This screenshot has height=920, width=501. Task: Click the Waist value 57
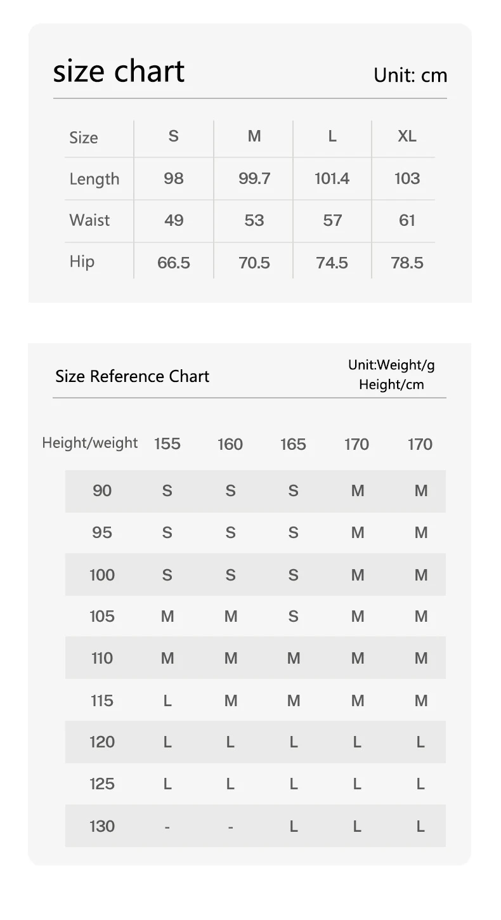click(x=332, y=220)
